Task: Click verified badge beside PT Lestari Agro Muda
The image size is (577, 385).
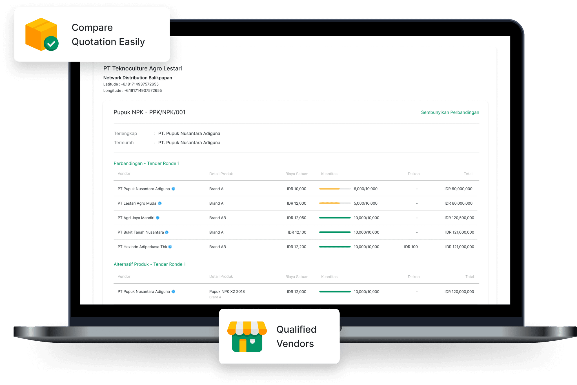Action: [x=160, y=203]
